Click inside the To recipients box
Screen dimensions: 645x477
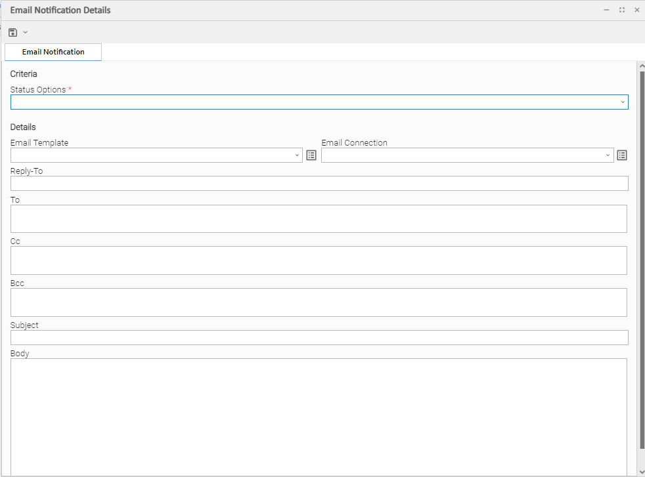319,218
